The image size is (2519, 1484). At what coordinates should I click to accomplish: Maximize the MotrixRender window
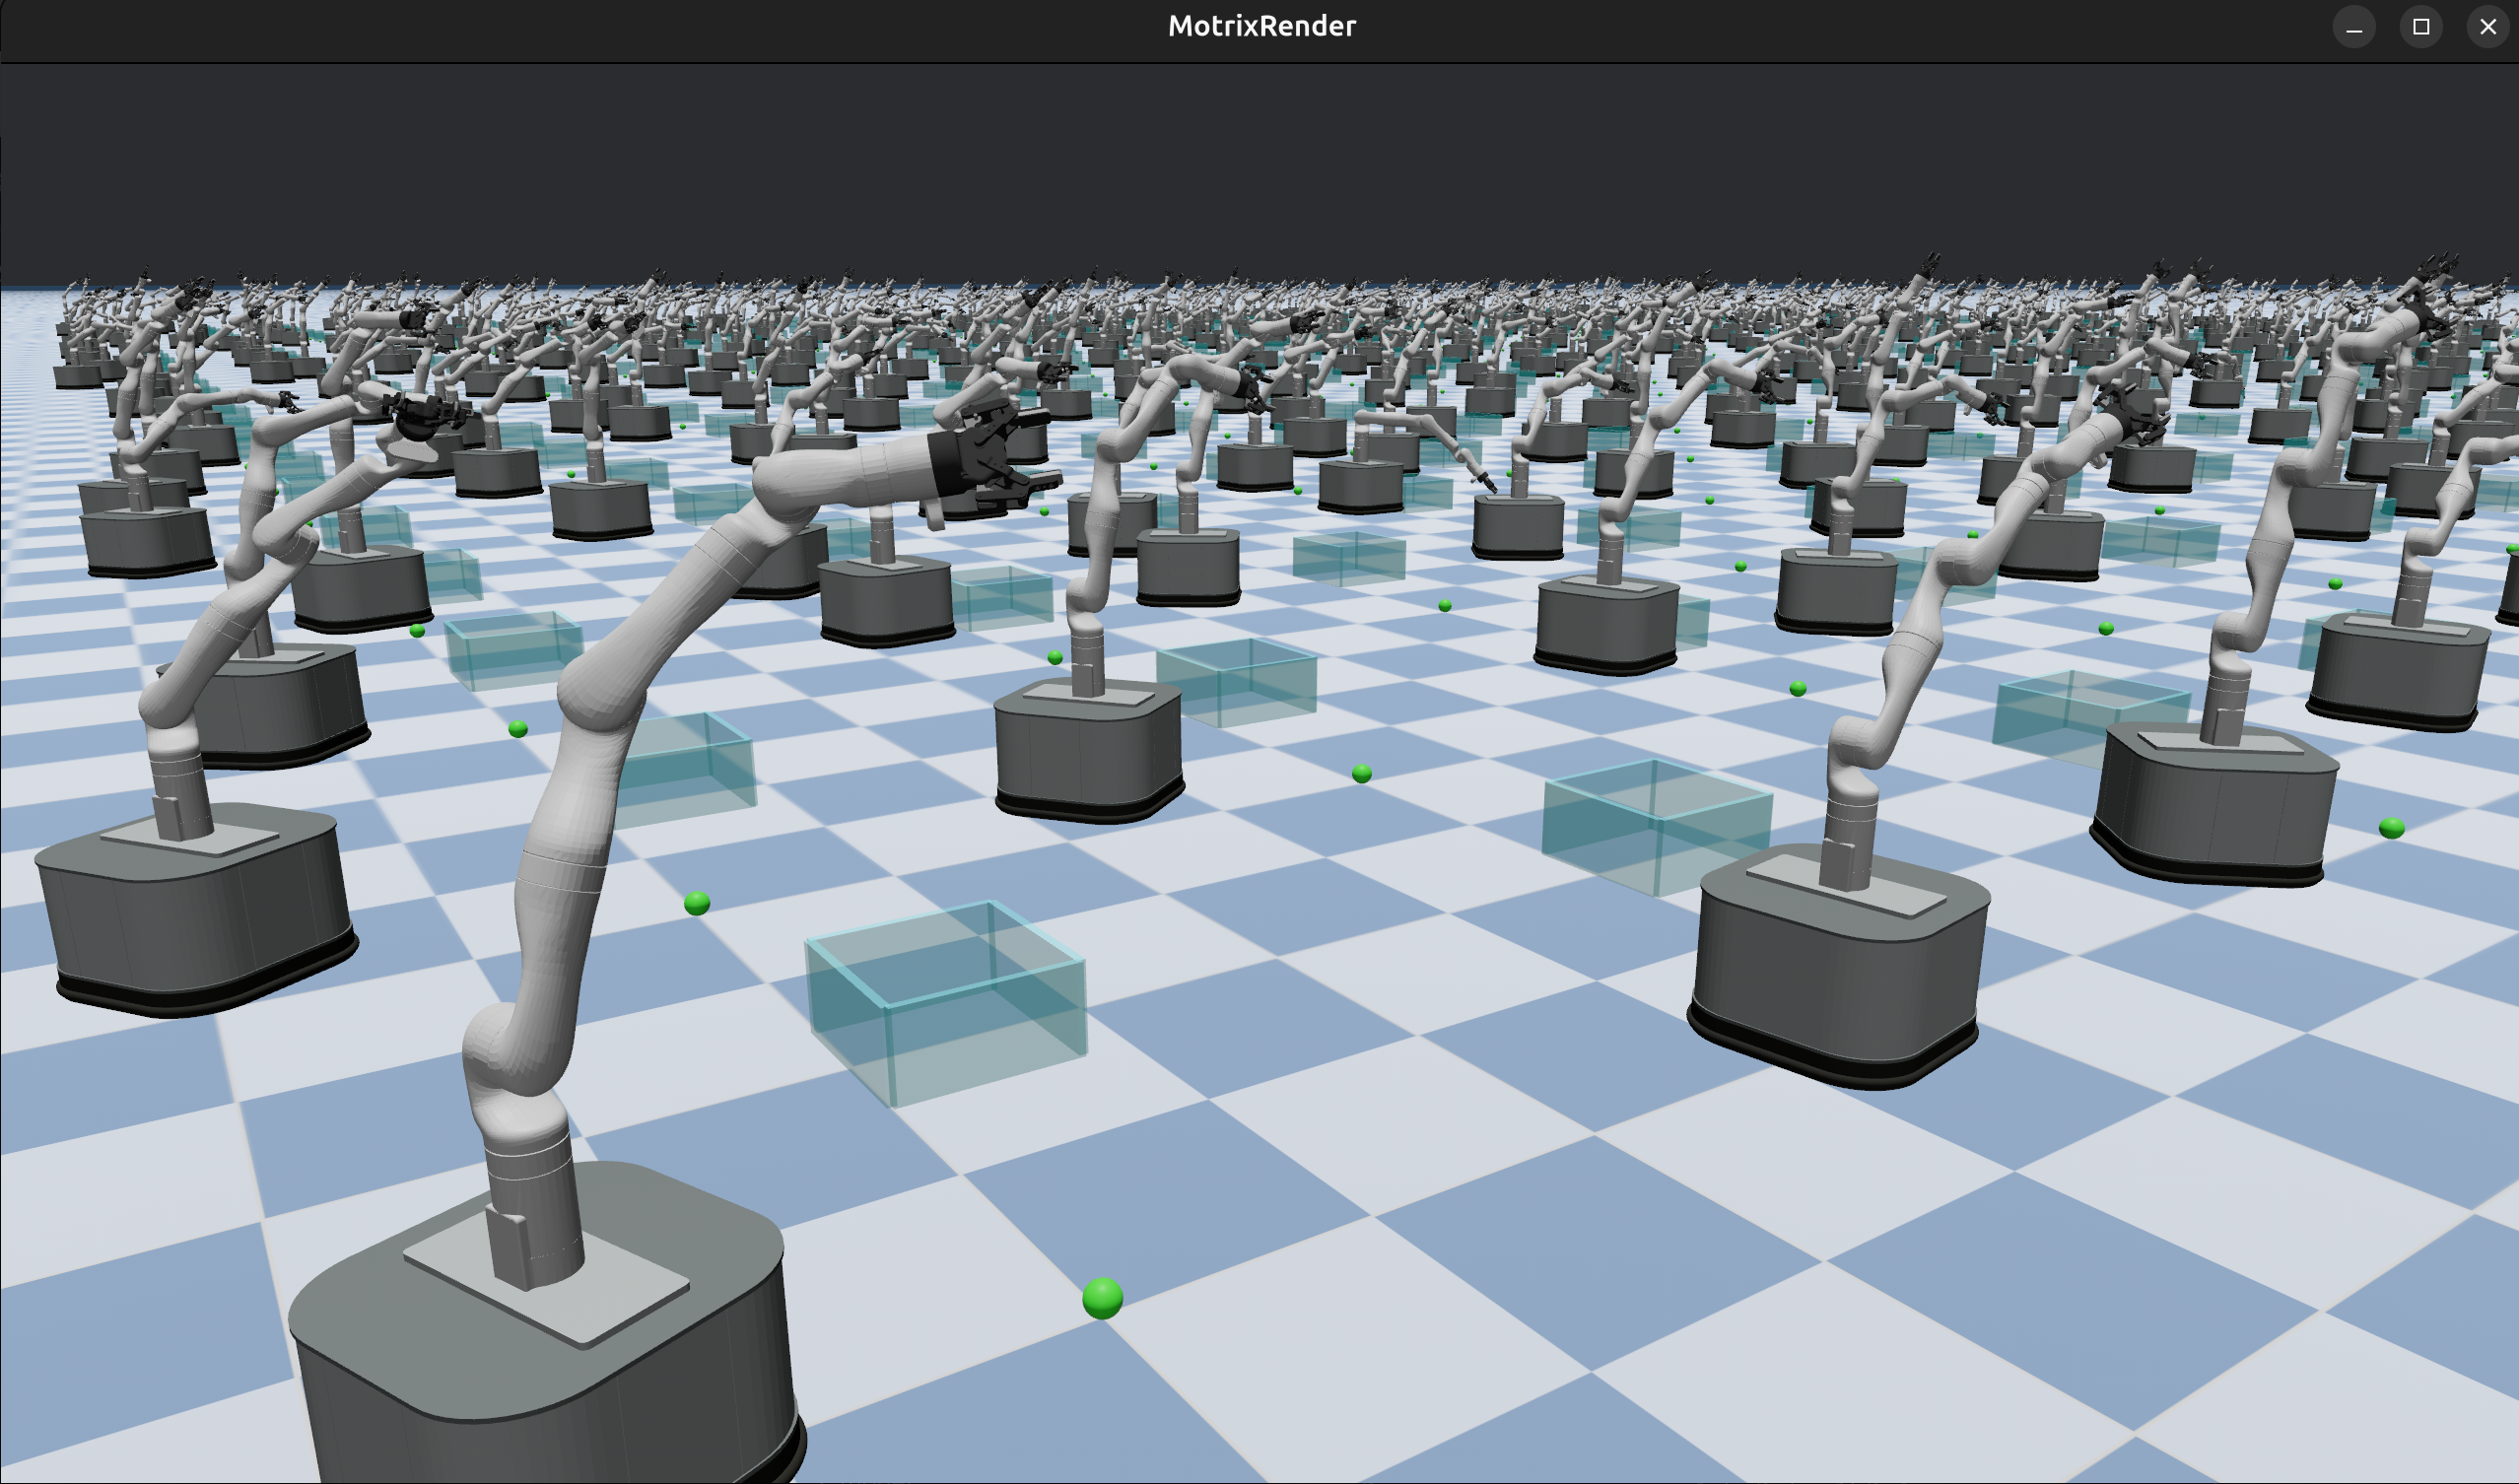[2420, 27]
